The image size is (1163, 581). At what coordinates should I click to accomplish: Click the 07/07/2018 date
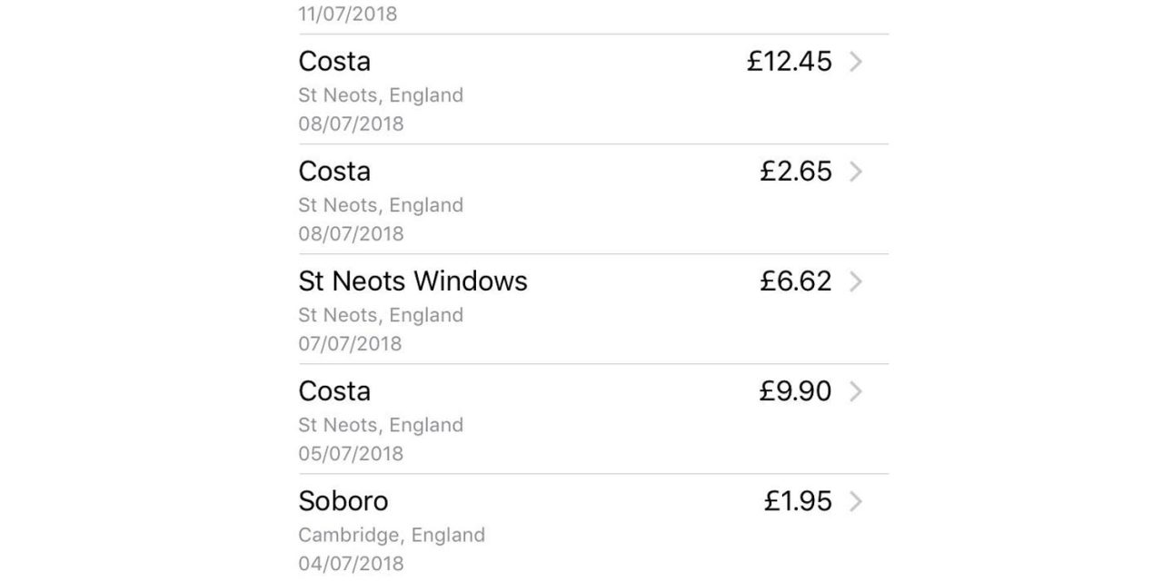[350, 343]
